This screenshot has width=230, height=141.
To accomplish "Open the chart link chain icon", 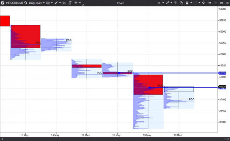I will coord(167,3).
